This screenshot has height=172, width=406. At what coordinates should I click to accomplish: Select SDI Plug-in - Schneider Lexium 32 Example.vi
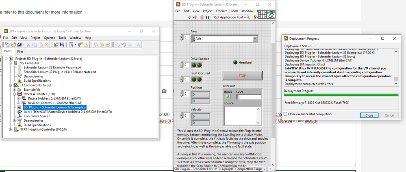tap(55, 107)
